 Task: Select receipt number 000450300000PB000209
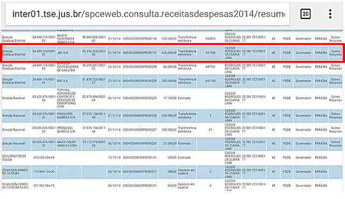pos(140,81)
